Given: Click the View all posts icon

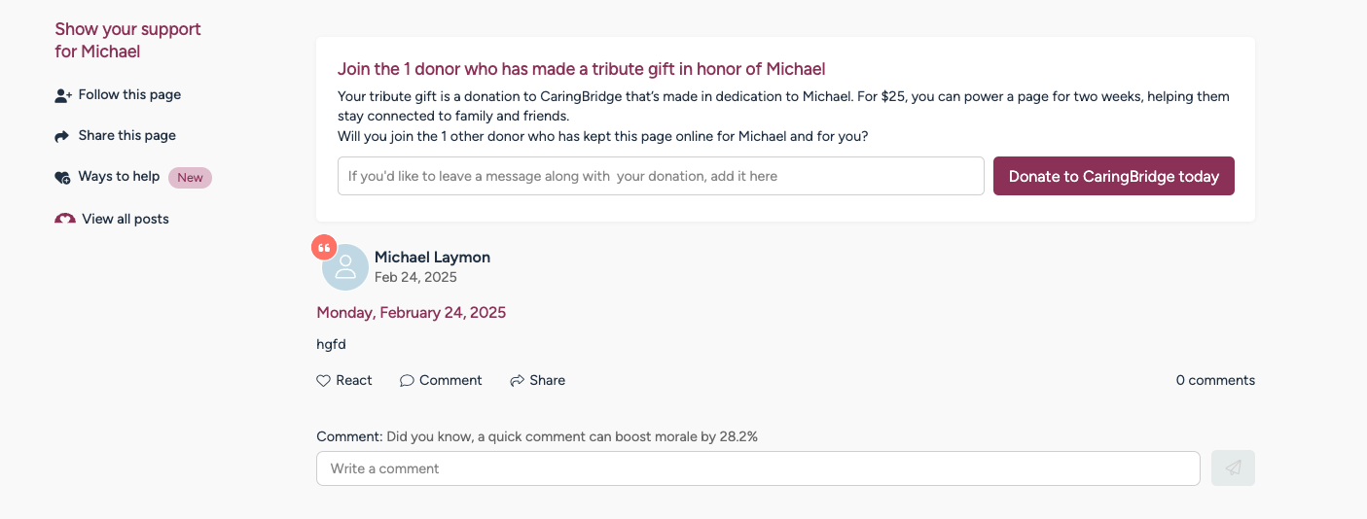Looking at the screenshot, I should [x=65, y=220].
